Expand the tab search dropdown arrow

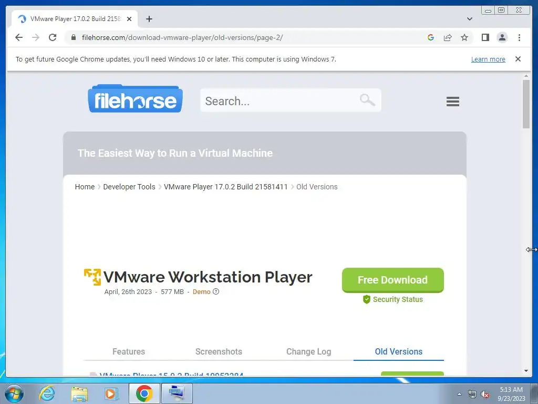coord(470,19)
